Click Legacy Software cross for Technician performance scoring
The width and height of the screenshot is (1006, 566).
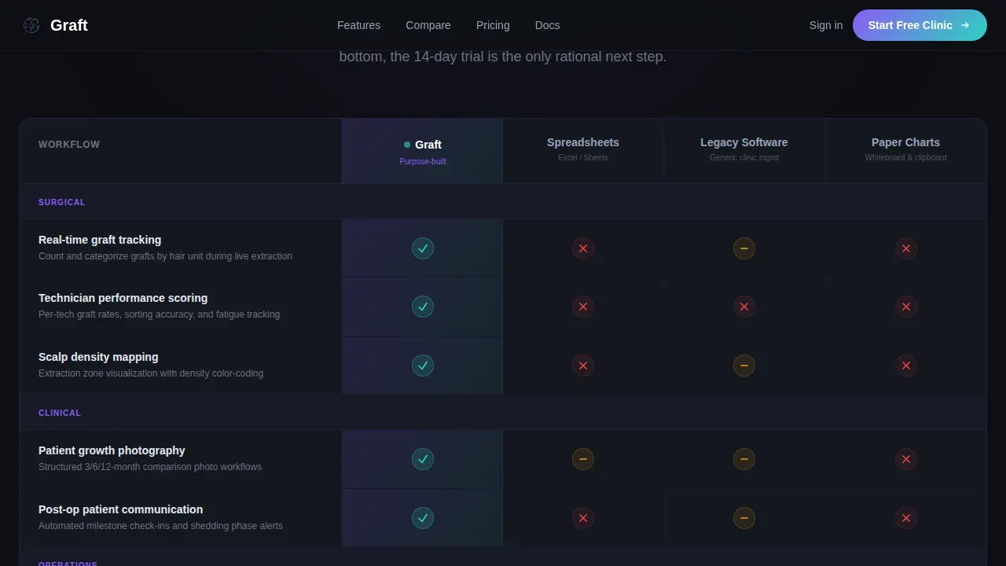(744, 307)
